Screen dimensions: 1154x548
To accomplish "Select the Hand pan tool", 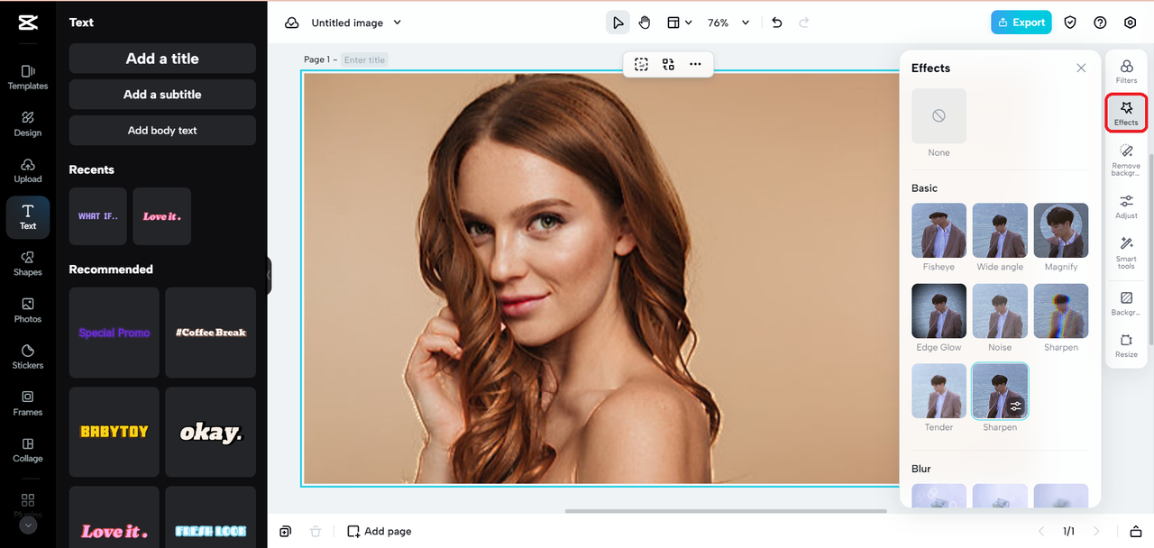I will point(645,23).
